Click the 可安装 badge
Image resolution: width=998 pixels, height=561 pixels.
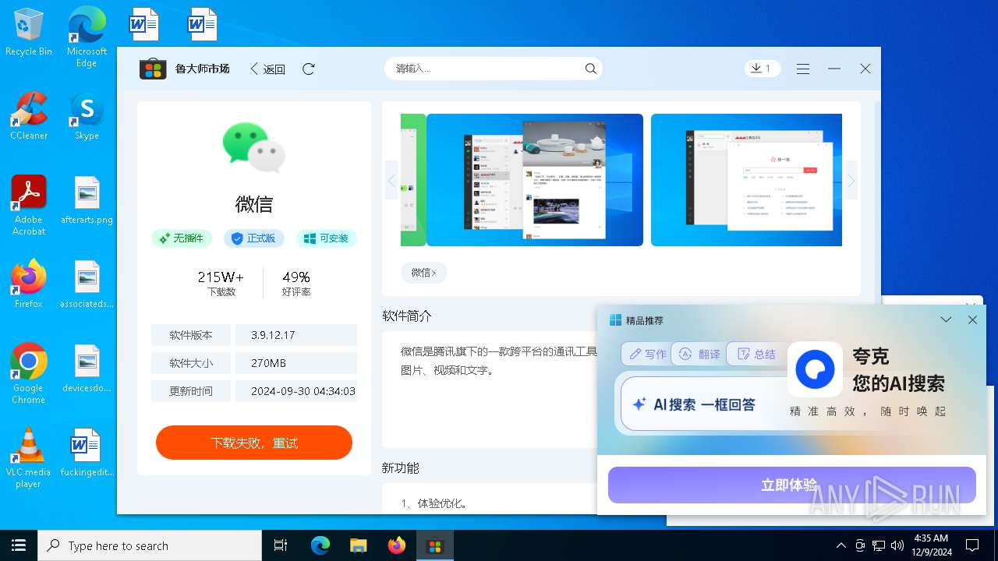[327, 238]
